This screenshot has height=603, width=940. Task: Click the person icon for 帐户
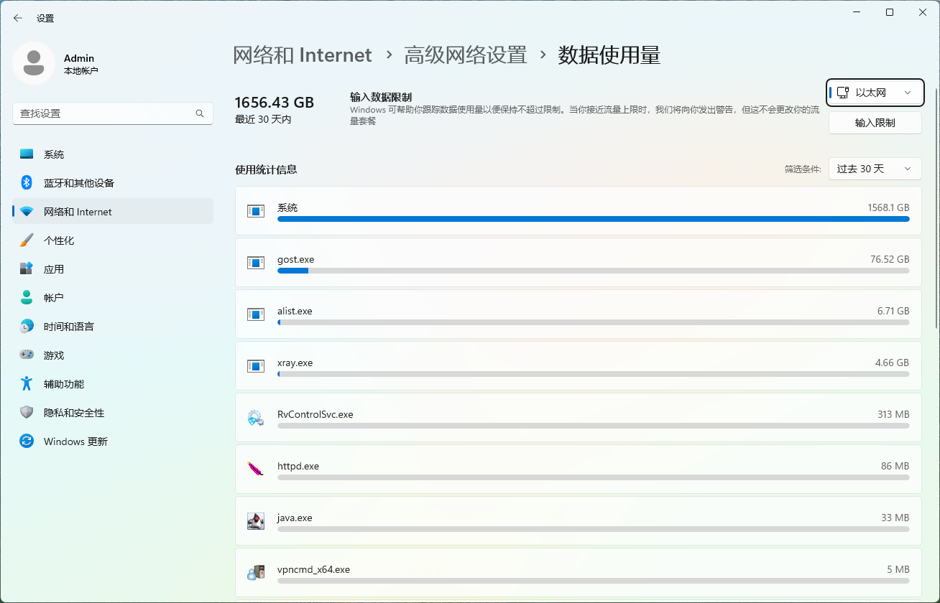coord(27,298)
